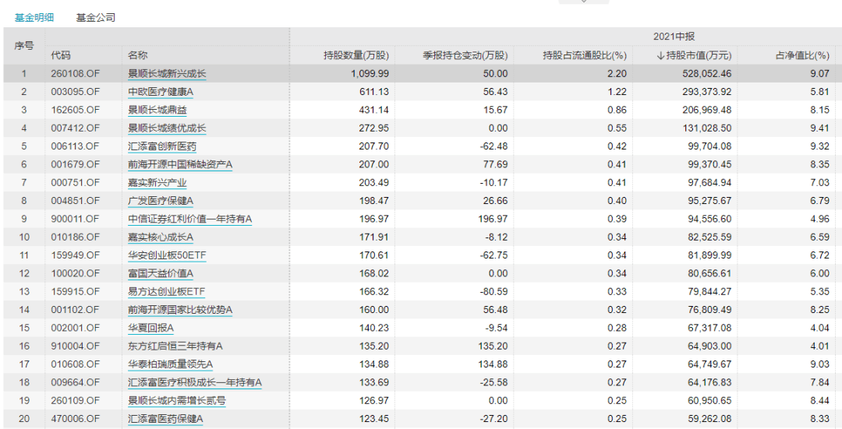
Task: Open fund link 景顺长城新兴成长
Action: [167, 74]
